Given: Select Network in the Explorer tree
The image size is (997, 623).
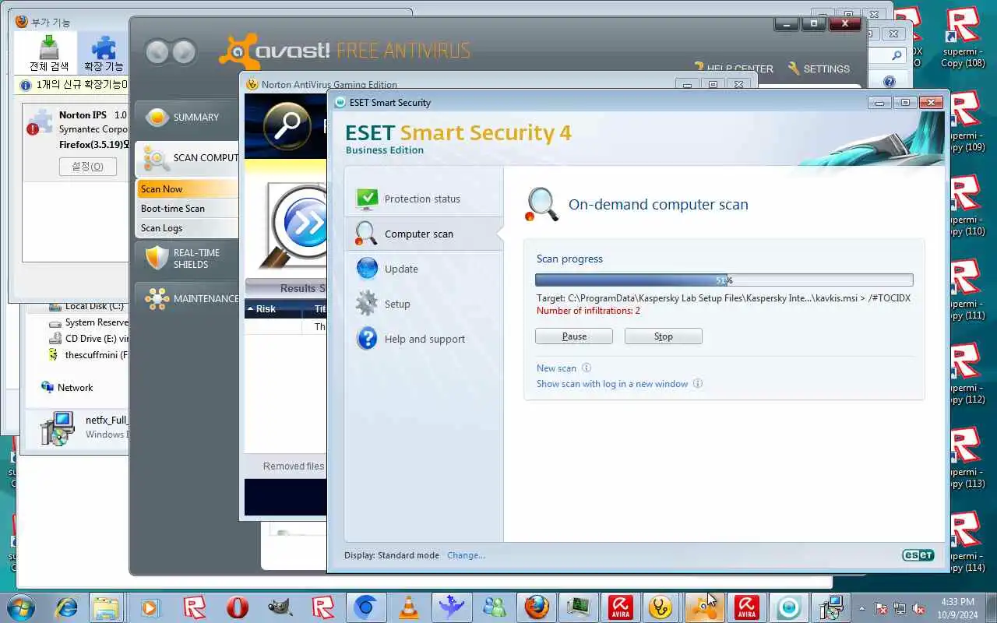Looking at the screenshot, I should [66, 387].
